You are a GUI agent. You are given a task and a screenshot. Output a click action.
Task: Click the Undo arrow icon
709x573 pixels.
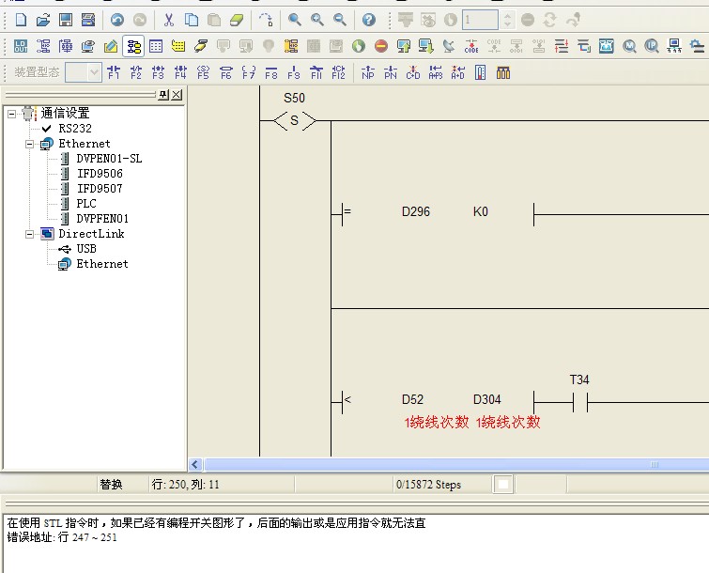click(117, 20)
